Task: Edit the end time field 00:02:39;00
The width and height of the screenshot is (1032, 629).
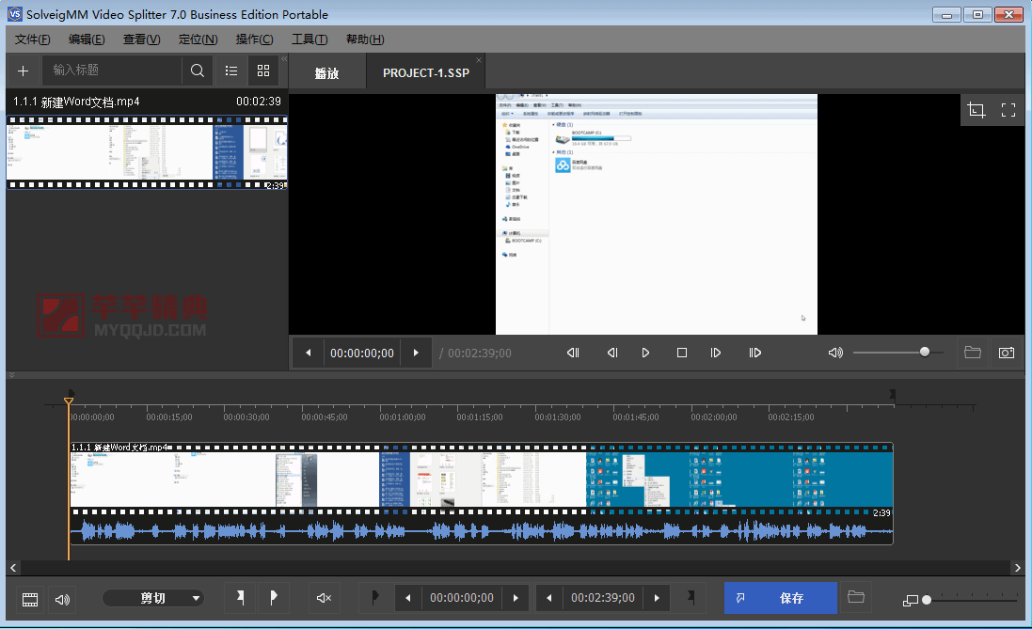Action: click(603, 598)
